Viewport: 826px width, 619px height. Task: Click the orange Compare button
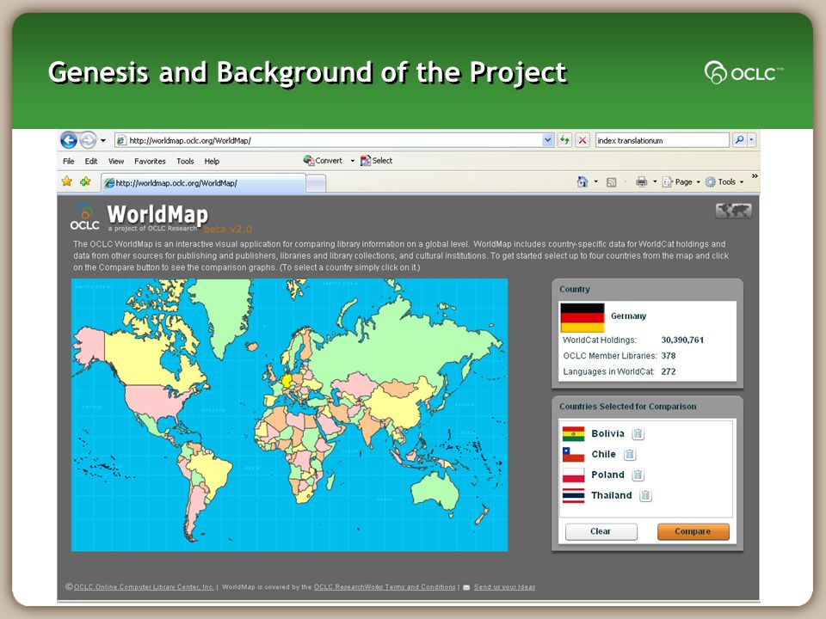(x=693, y=531)
